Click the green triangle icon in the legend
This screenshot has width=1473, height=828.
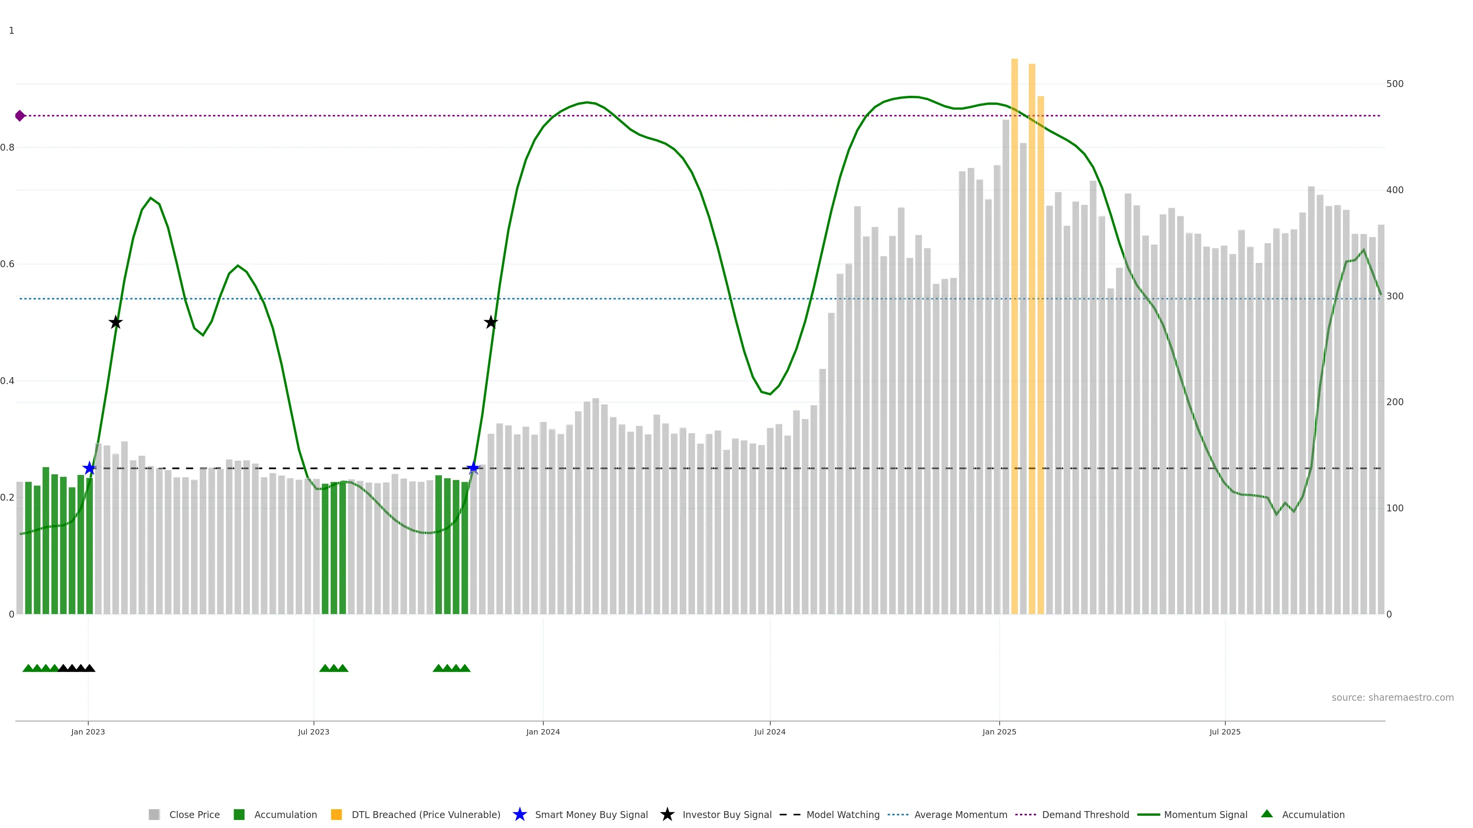[1267, 814]
